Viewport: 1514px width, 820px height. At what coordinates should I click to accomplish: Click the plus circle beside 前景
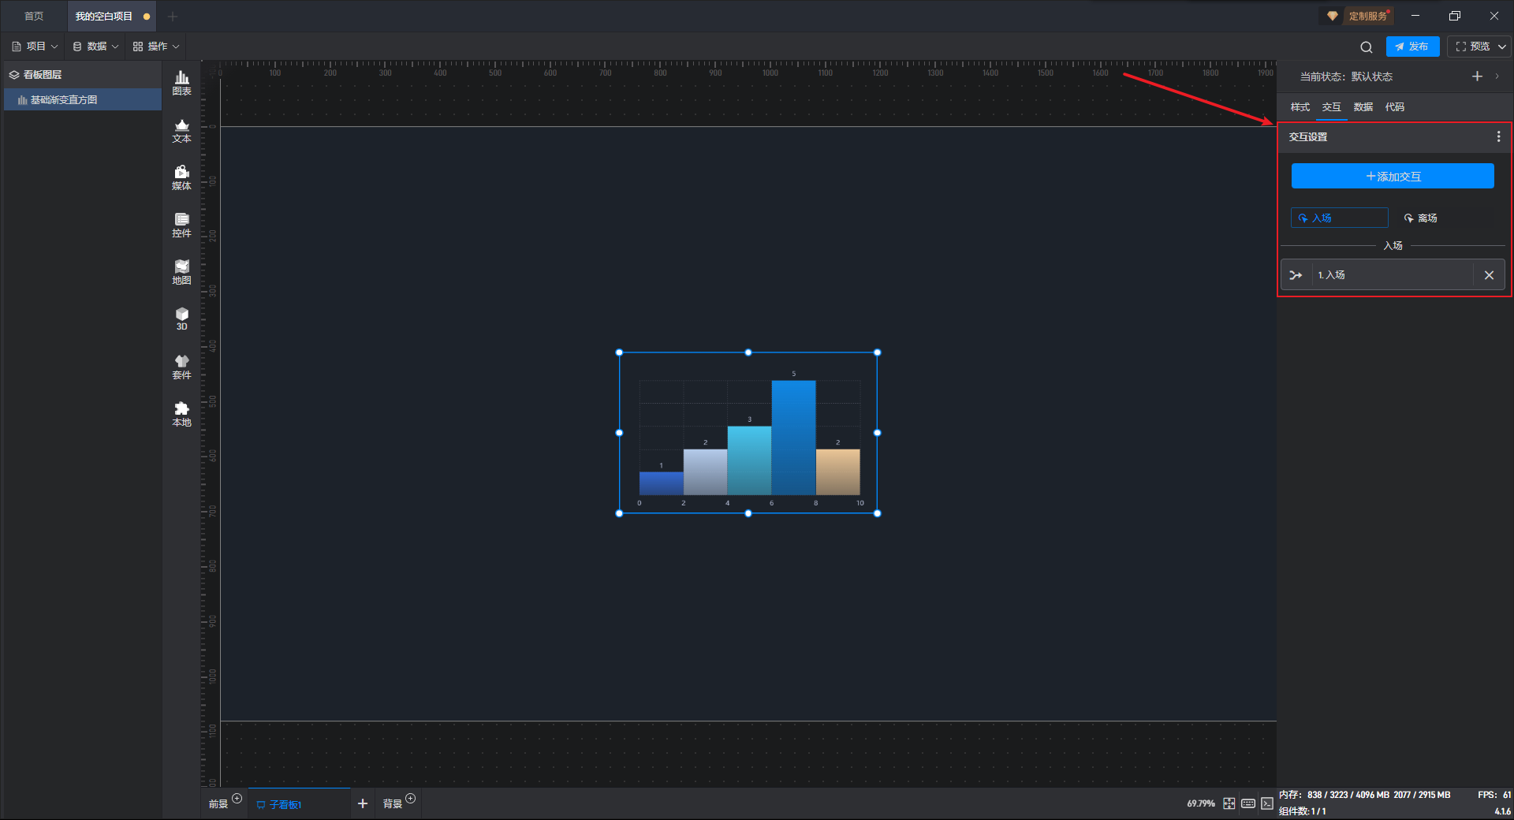click(237, 798)
